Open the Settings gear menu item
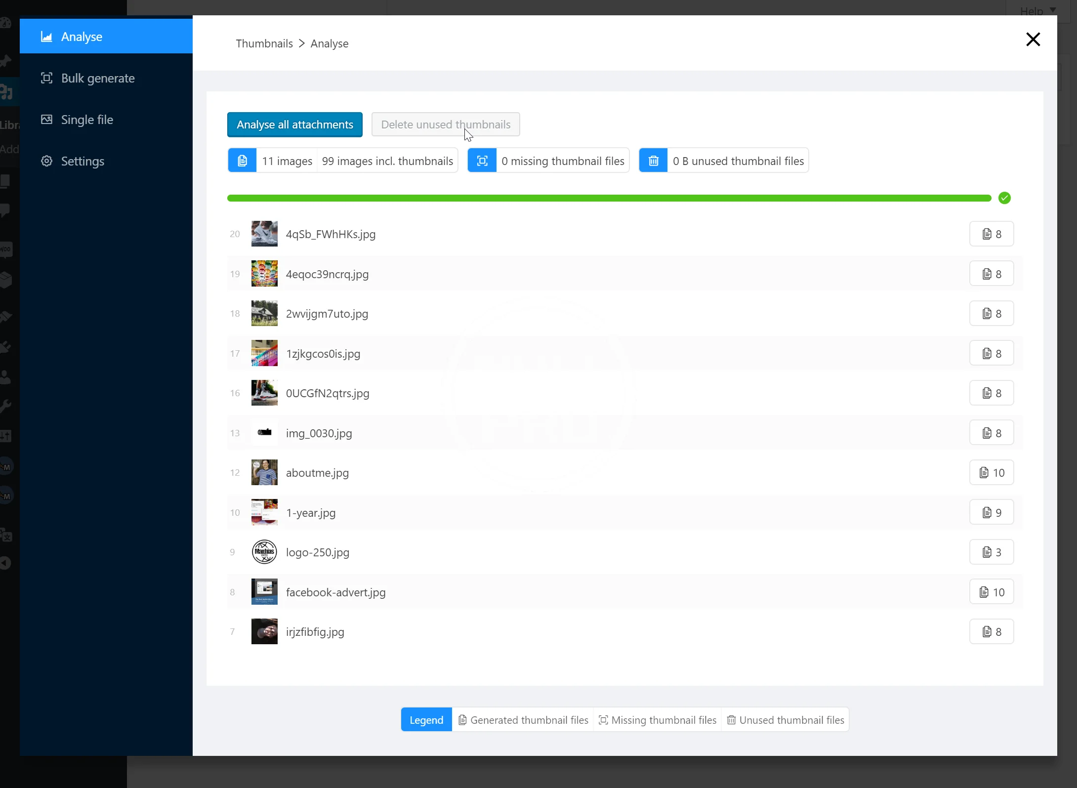 (83, 161)
